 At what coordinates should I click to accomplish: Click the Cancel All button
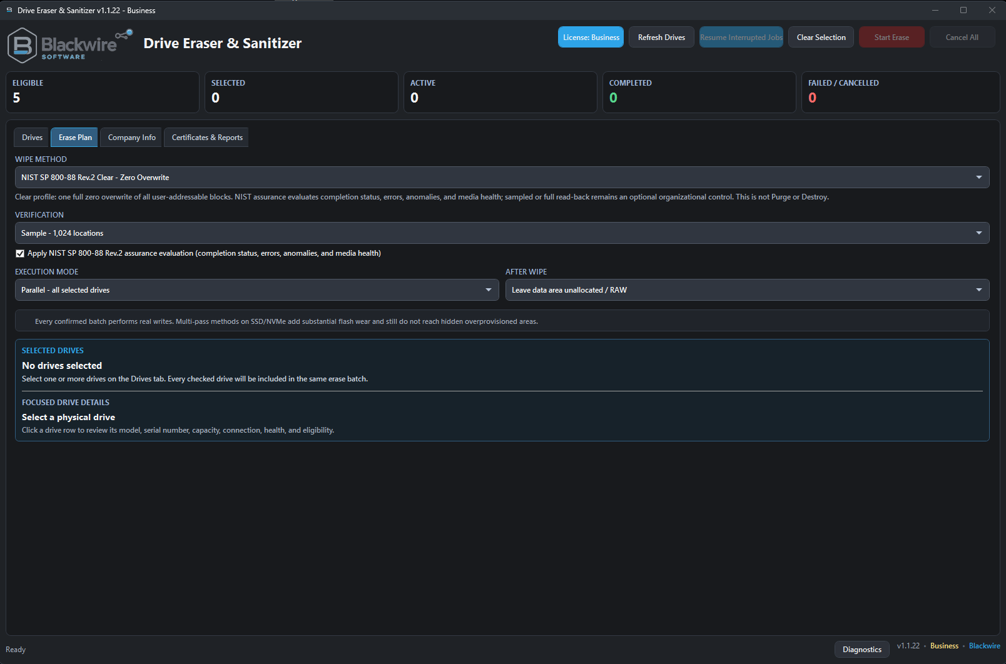coord(962,37)
